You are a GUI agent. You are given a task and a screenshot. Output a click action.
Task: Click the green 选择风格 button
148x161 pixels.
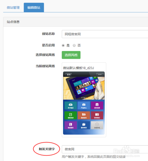pyautogui.click(x=71, y=55)
